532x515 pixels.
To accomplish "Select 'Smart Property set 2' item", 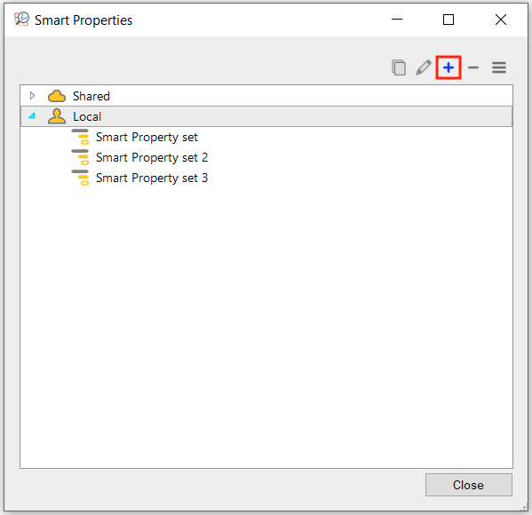I will click(152, 157).
